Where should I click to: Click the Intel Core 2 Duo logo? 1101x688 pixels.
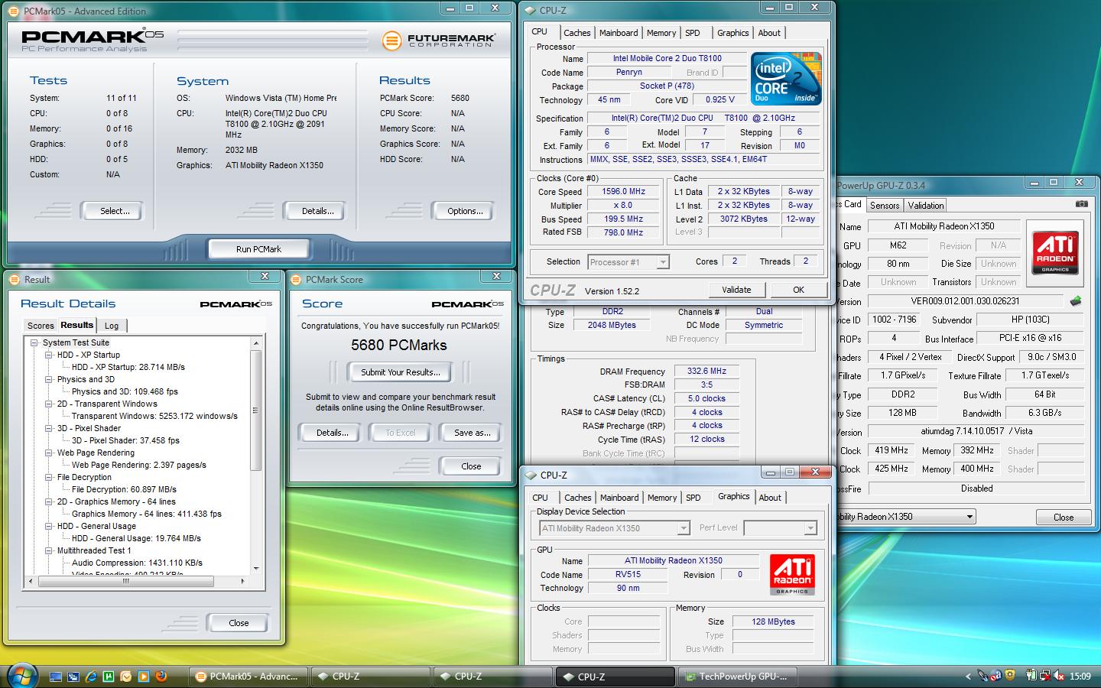(x=785, y=78)
